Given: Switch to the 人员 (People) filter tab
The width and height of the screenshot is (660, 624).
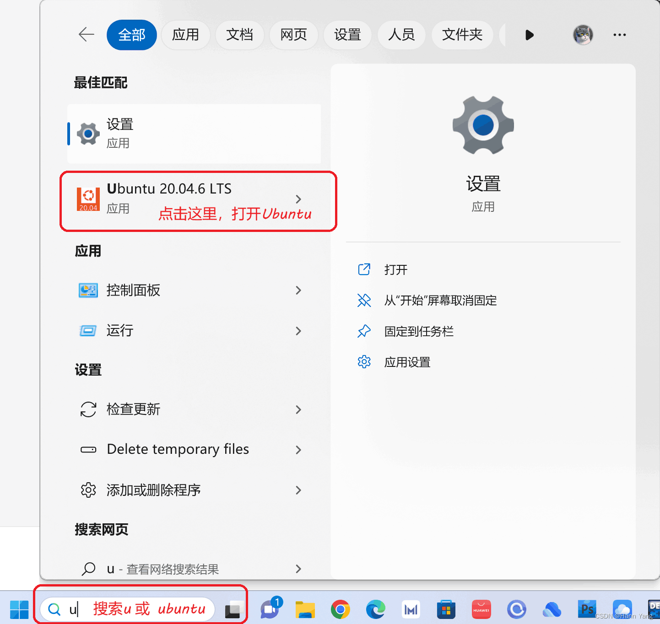Looking at the screenshot, I should [401, 35].
